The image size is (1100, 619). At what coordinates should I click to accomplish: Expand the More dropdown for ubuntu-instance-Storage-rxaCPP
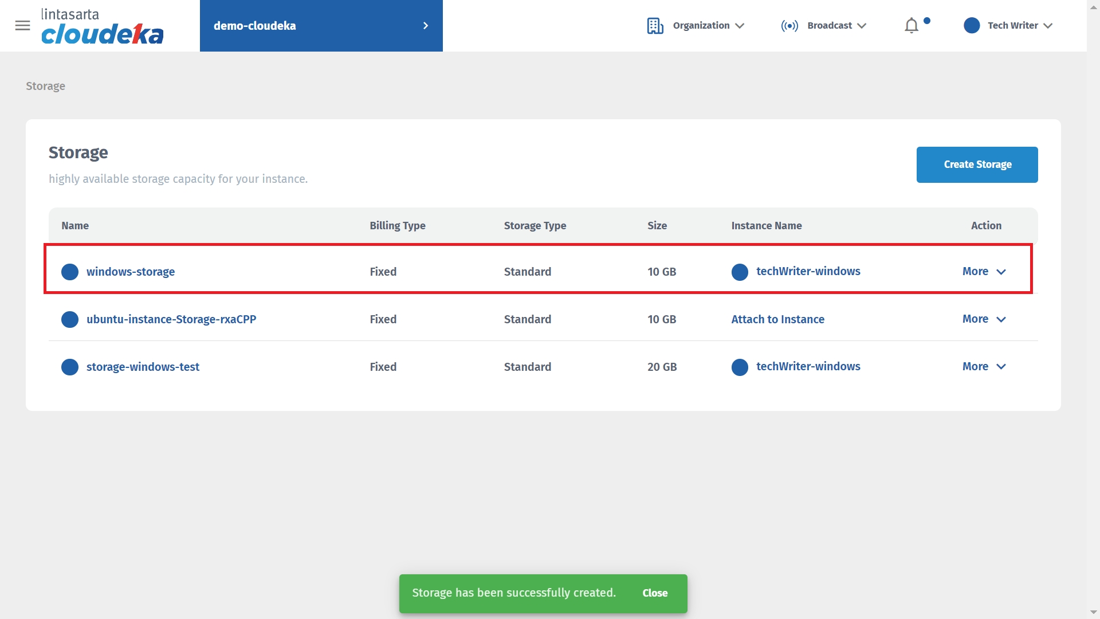tap(984, 319)
